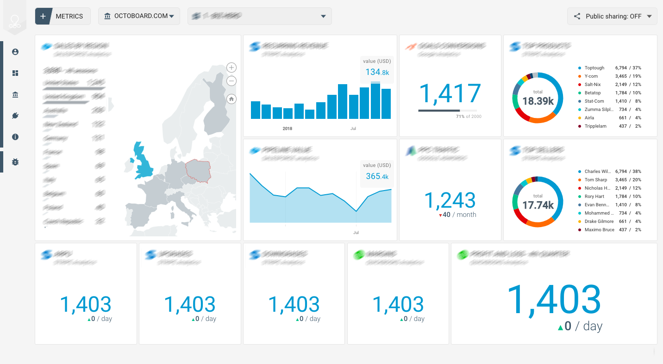Open the integrations plug icon in the sidebar
Screen dimensions: 663x364
[x=15, y=116]
